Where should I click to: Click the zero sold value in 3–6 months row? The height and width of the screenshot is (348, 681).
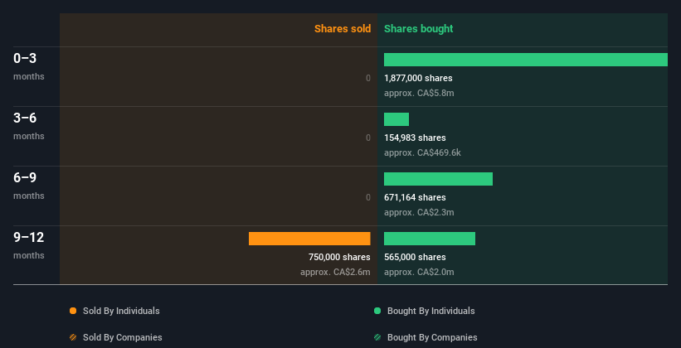pos(368,138)
